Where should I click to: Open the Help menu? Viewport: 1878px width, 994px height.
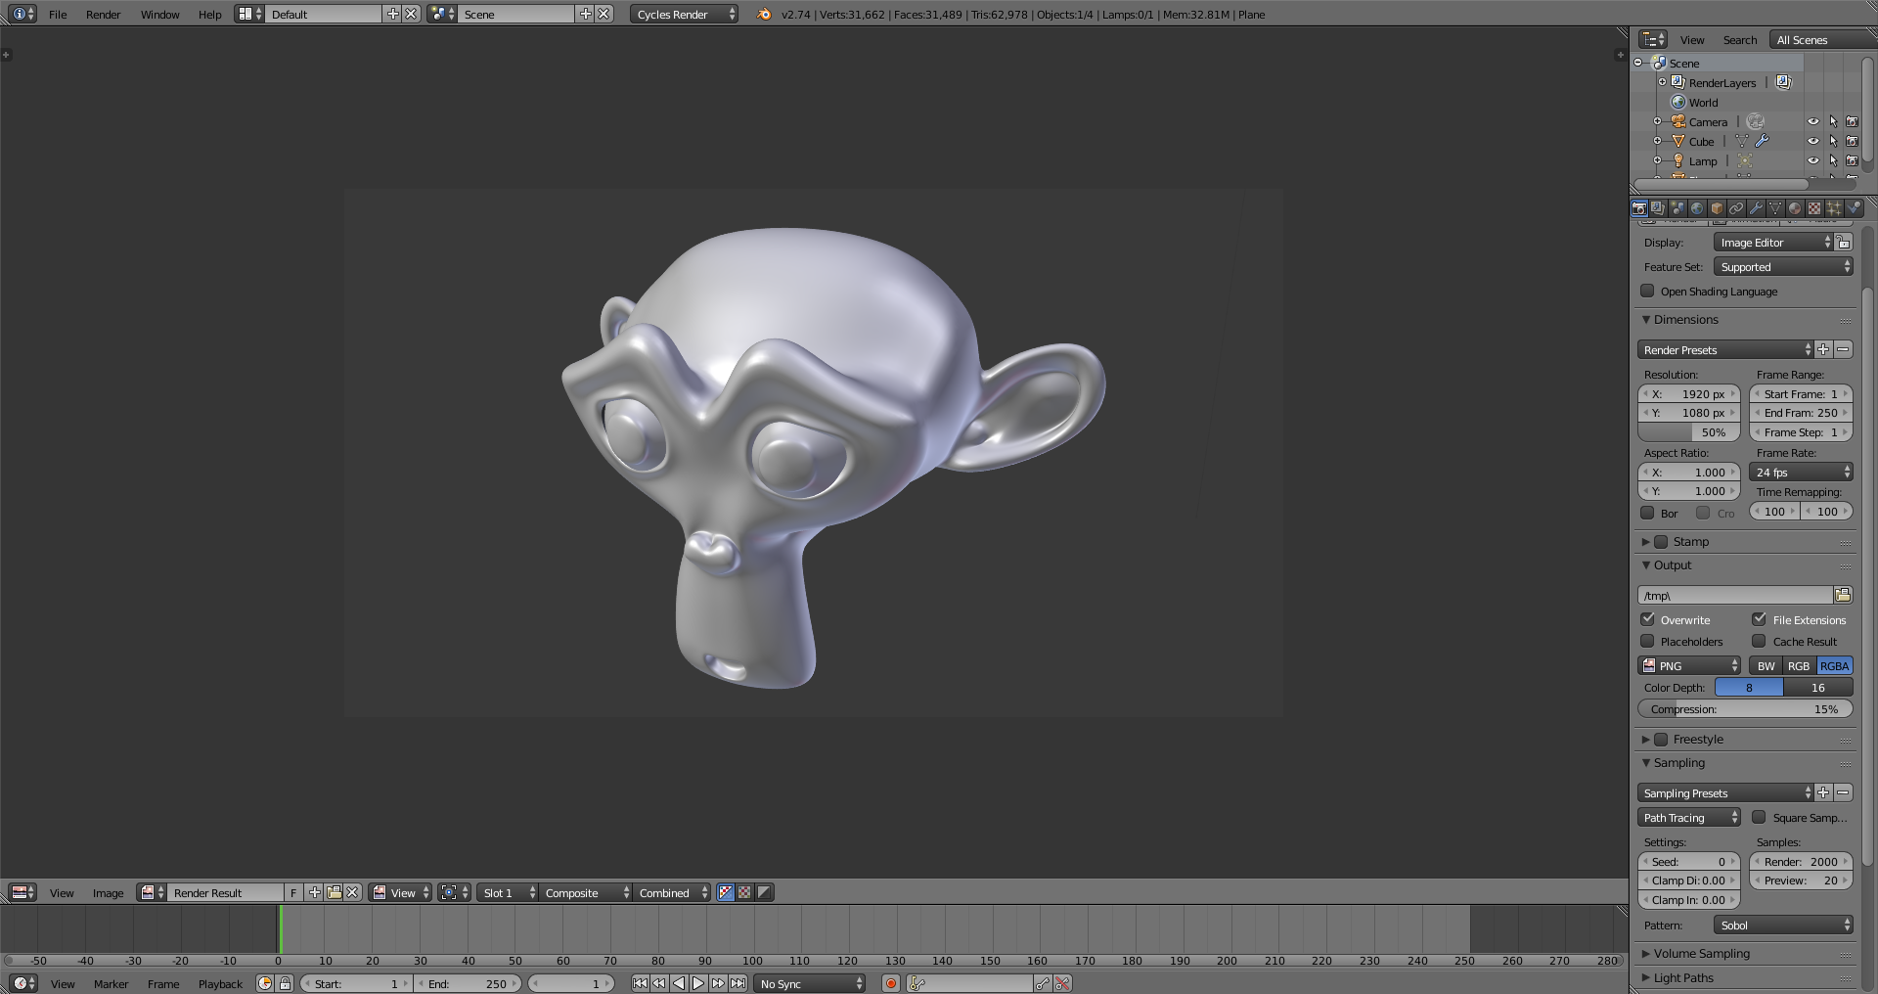point(209,14)
